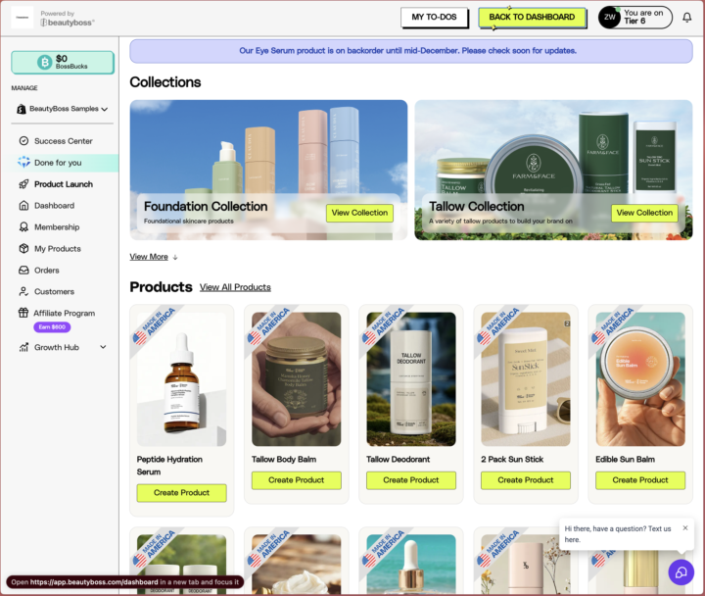Click the Customers person icon
This screenshot has height=596, width=705.
[23, 292]
